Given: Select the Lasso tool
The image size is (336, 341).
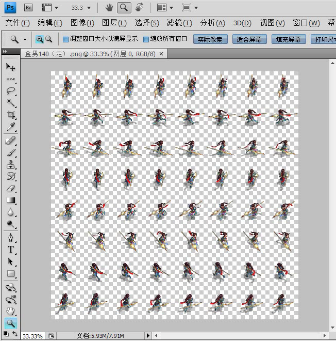Looking at the screenshot, I should pos(10,91).
